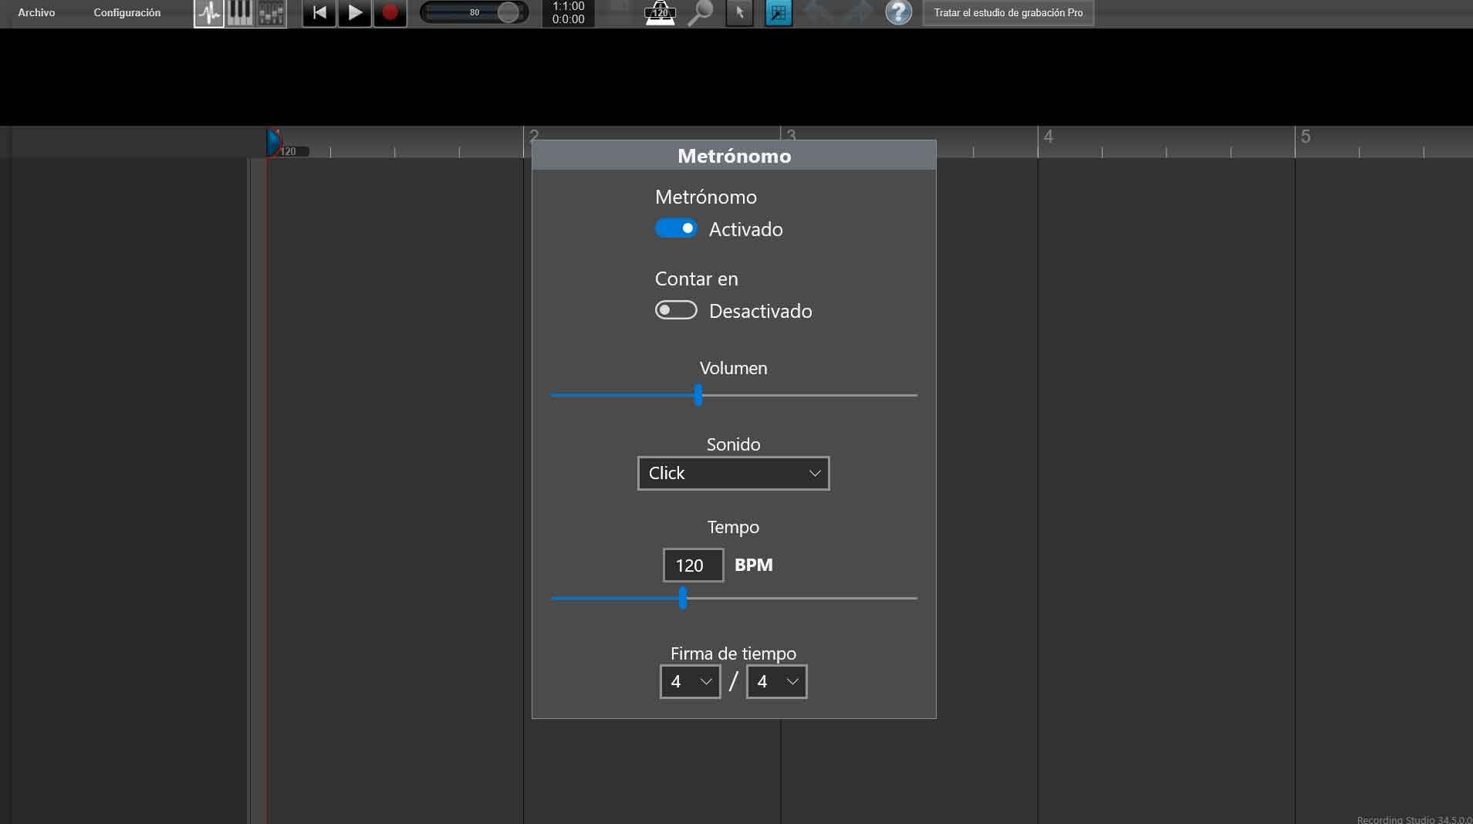Click the Firma de tiempo label

pyautogui.click(x=734, y=653)
